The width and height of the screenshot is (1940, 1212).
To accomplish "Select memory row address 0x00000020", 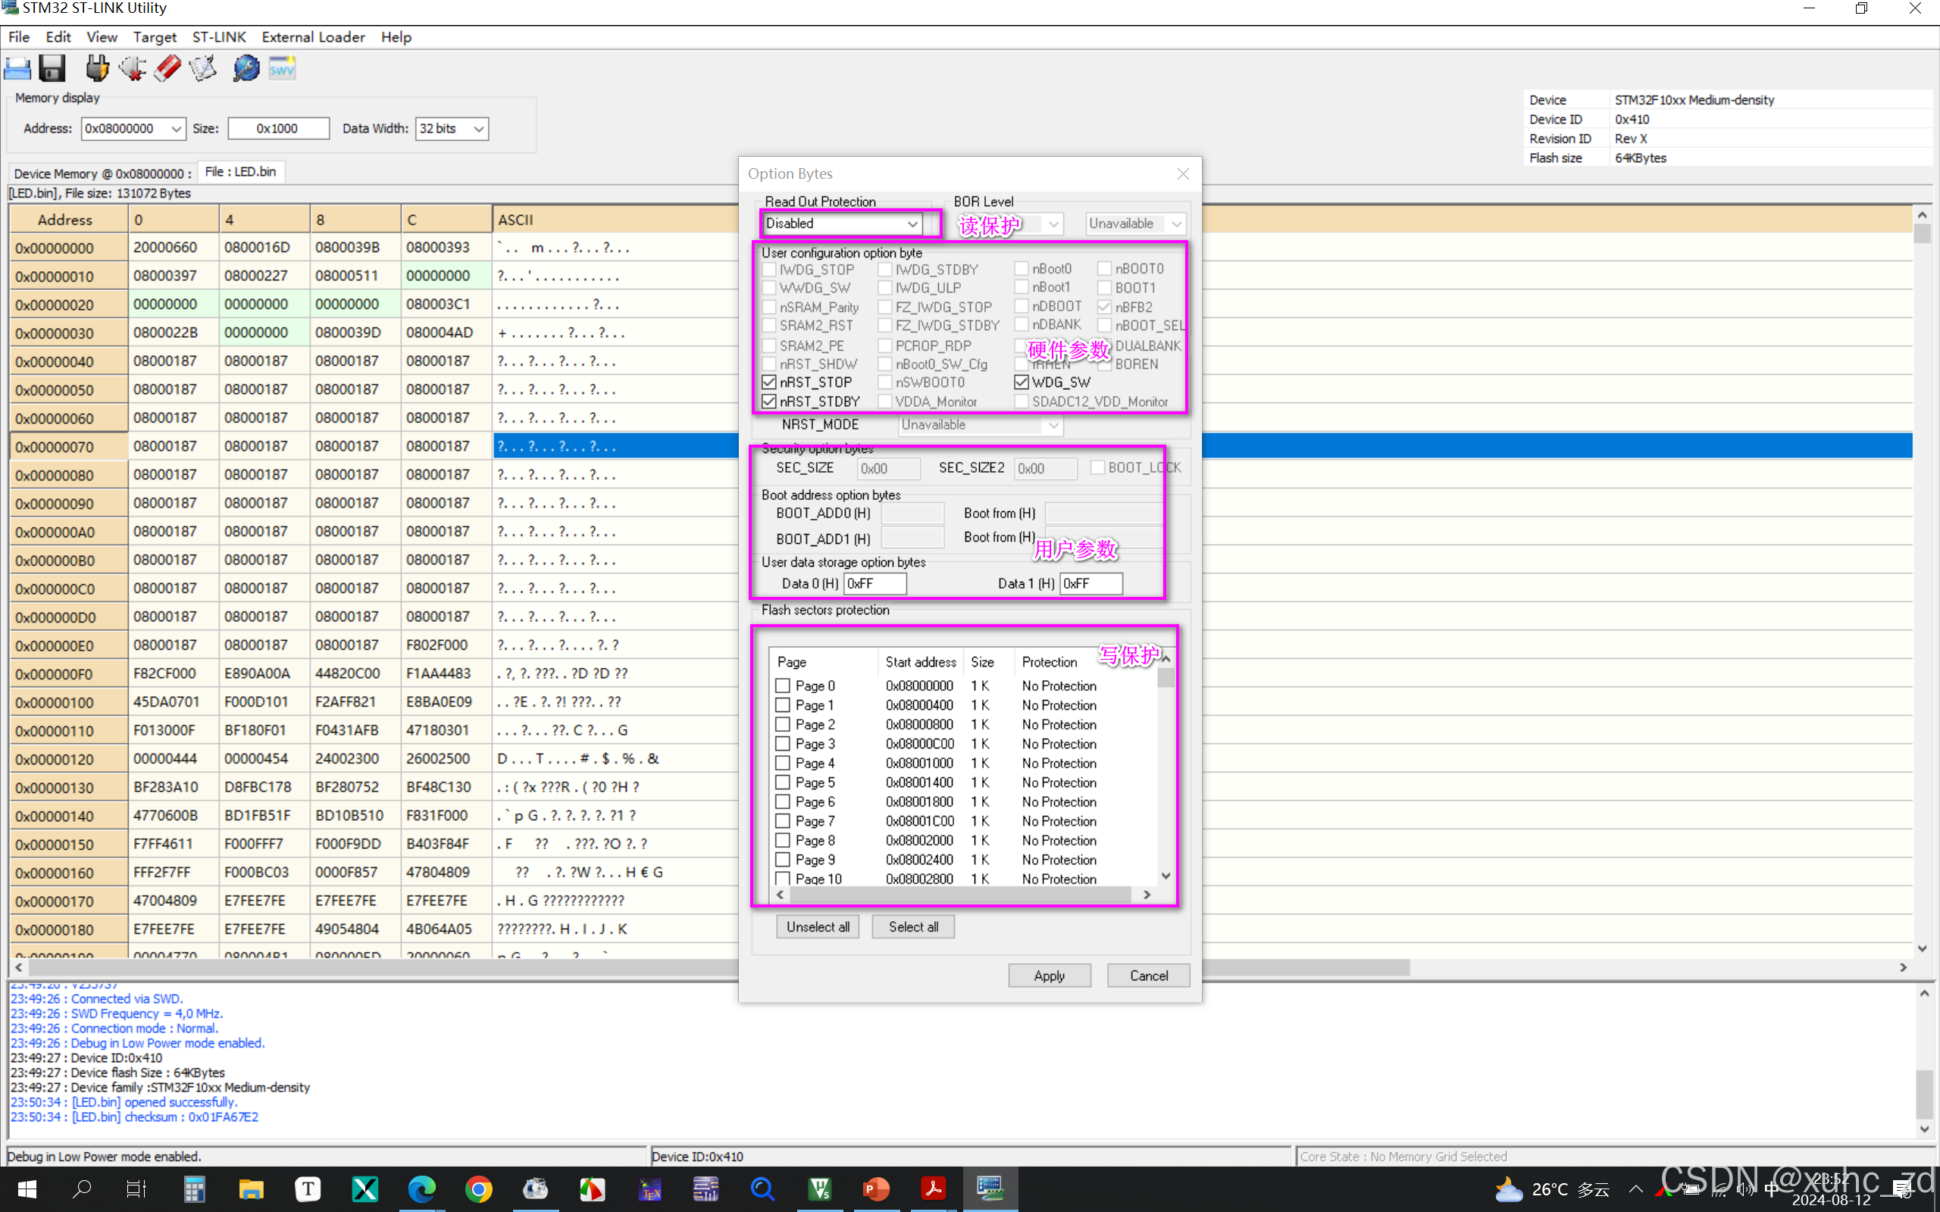I will (x=68, y=305).
